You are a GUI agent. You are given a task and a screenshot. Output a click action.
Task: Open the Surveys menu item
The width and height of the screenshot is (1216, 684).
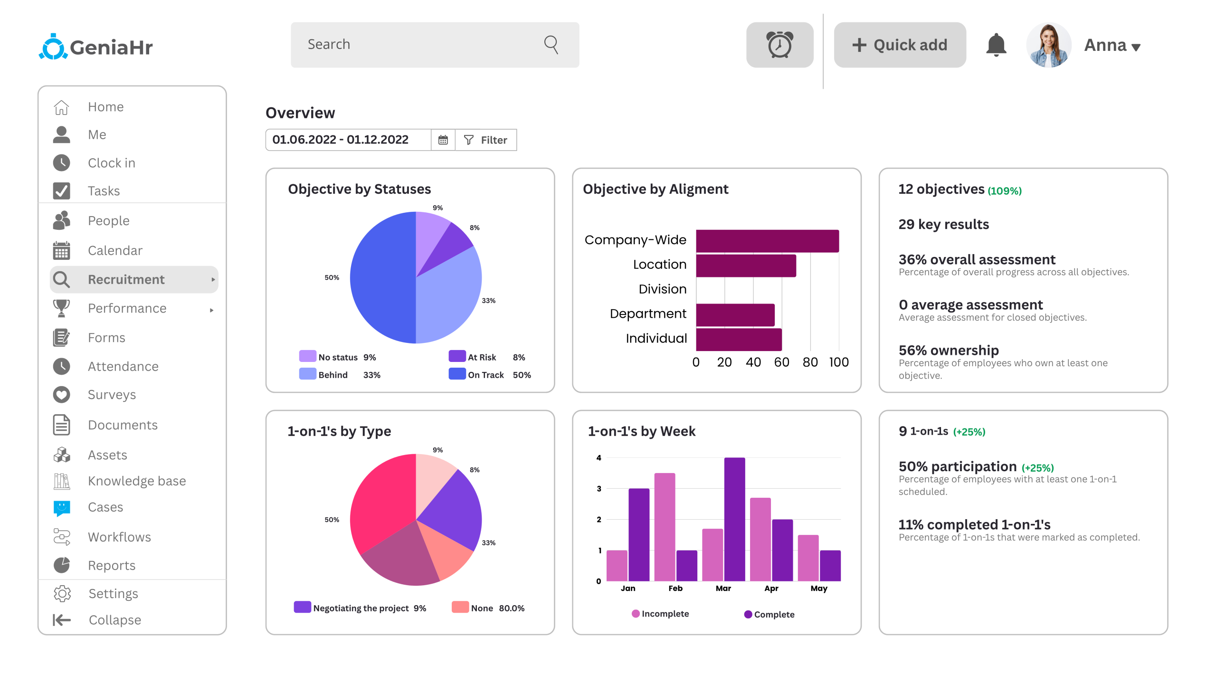coord(112,394)
